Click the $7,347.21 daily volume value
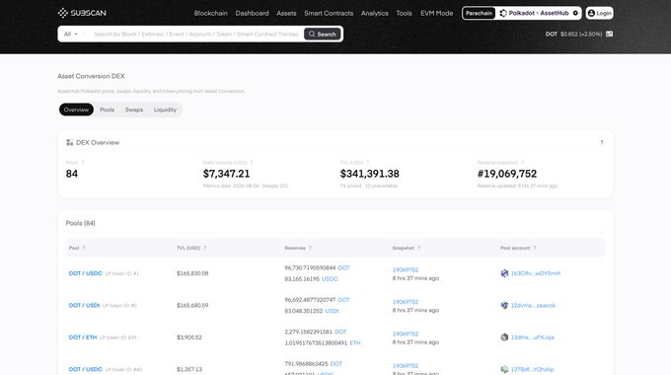 coord(226,174)
